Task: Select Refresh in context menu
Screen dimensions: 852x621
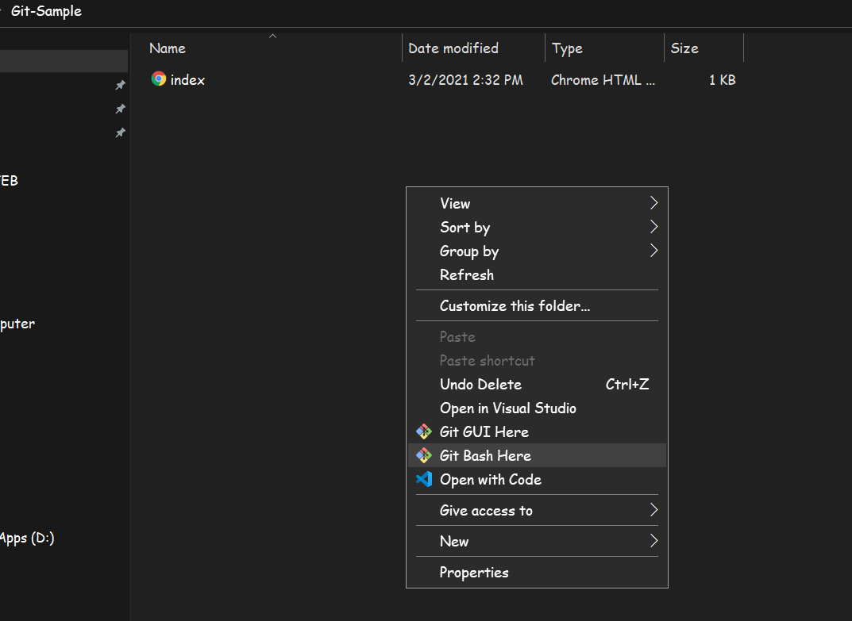Action: pyautogui.click(x=537, y=274)
